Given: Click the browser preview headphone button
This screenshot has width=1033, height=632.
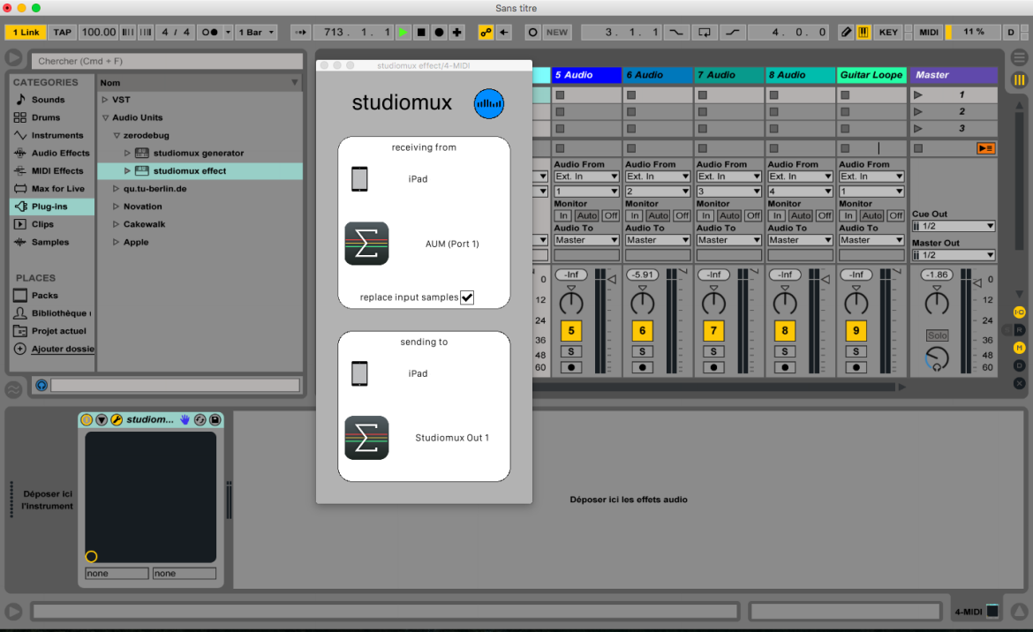Looking at the screenshot, I should [x=41, y=385].
